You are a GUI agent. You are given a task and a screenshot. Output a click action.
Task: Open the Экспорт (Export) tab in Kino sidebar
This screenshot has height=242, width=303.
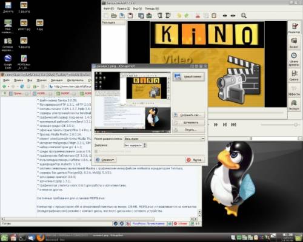[294, 105]
